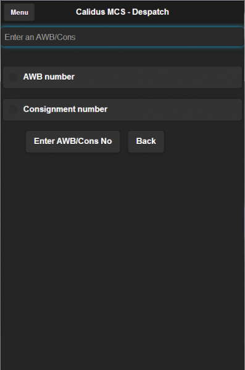245x370 pixels.
Task: Tap the dark radio icon beside AWB number
Action: click(13, 77)
